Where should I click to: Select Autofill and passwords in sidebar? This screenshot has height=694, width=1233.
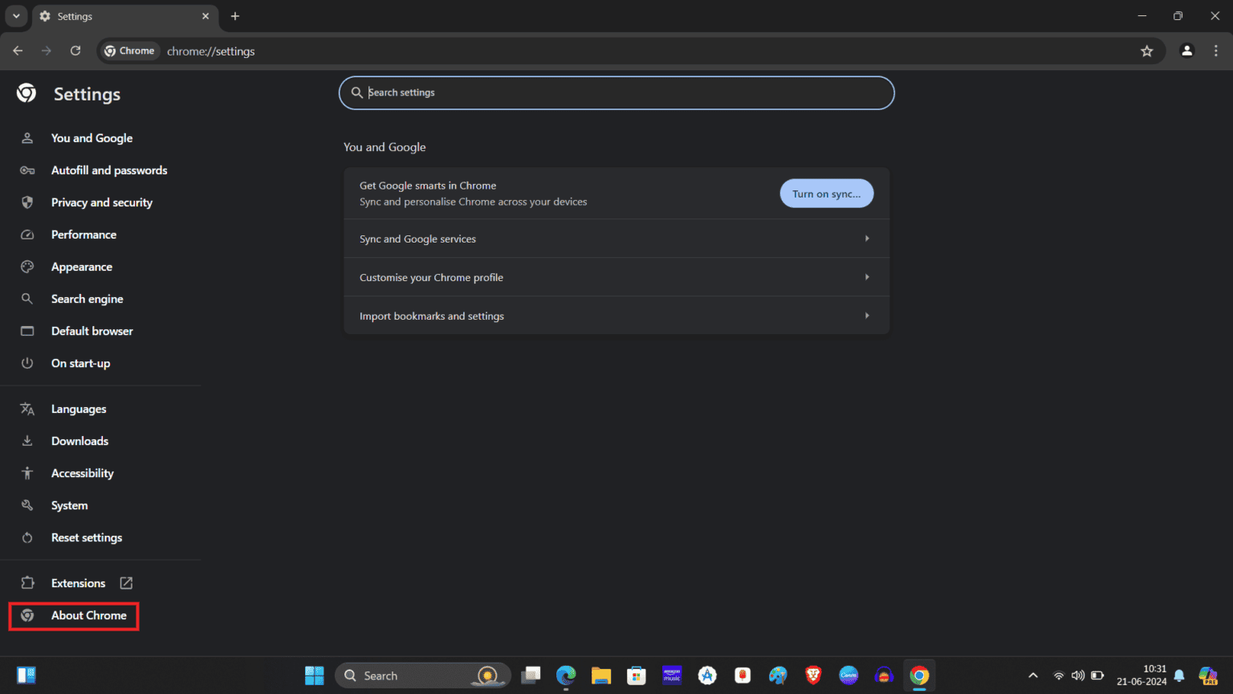(109, 170)
